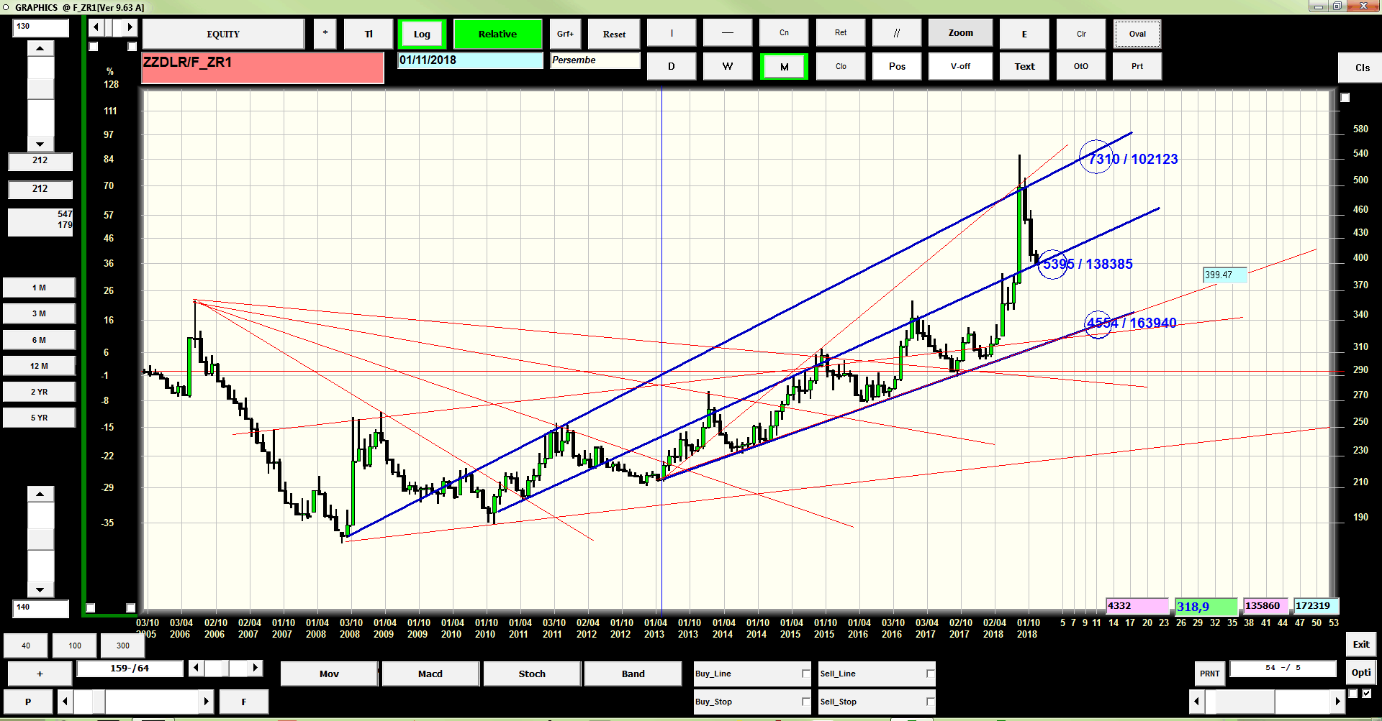
Task: Toggle the V-off button
Action: 960,66
